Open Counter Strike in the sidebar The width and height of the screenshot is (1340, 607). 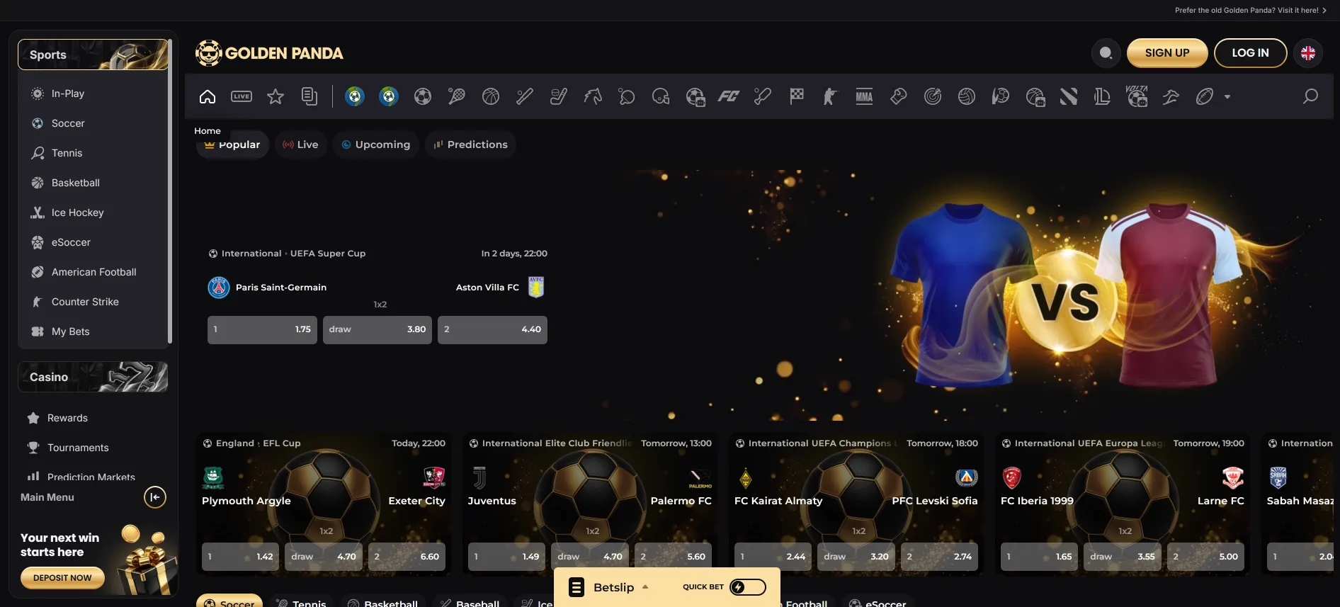(x=92, y=302)
